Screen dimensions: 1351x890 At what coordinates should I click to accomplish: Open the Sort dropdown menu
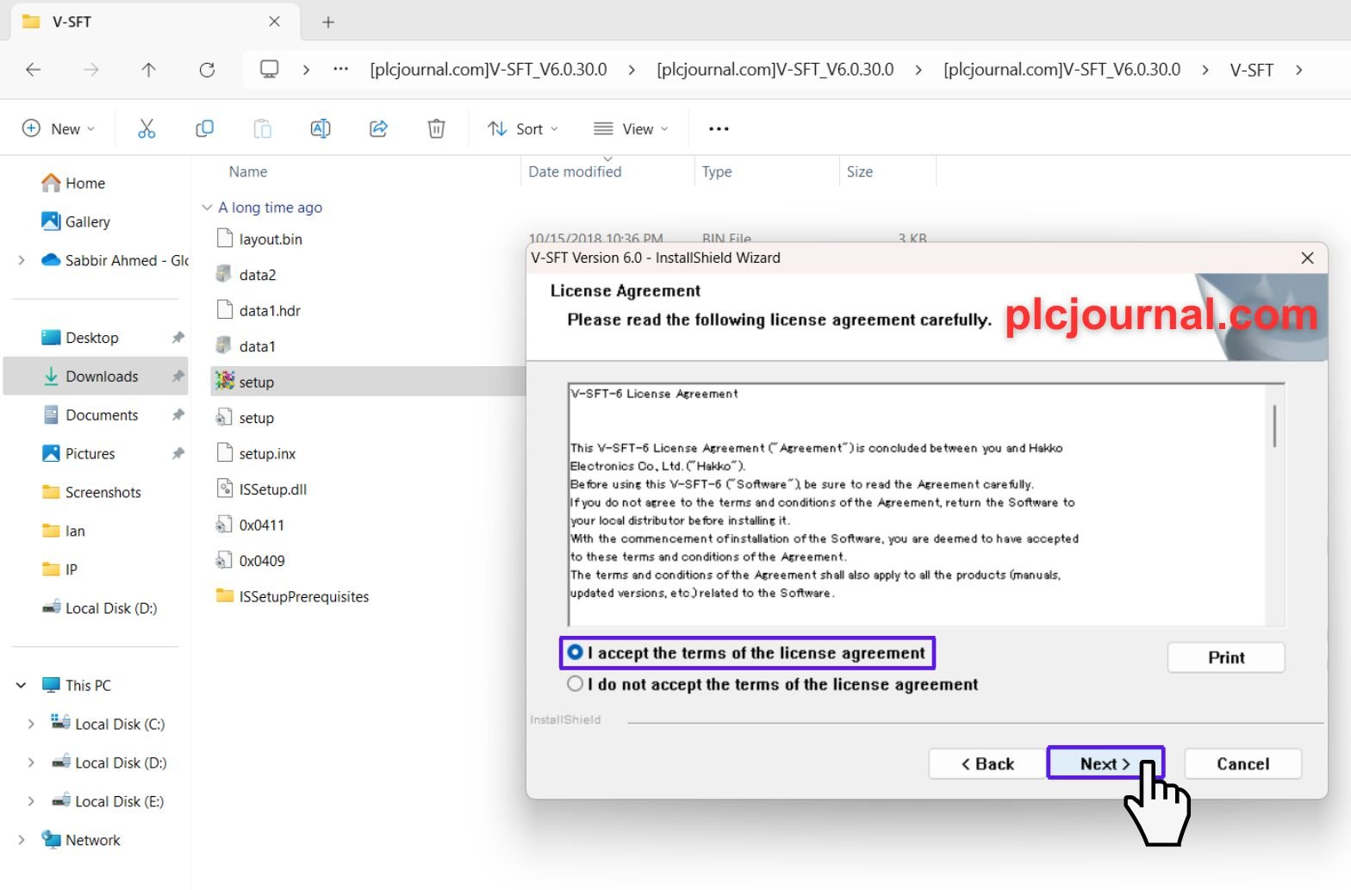coord(523,128)
